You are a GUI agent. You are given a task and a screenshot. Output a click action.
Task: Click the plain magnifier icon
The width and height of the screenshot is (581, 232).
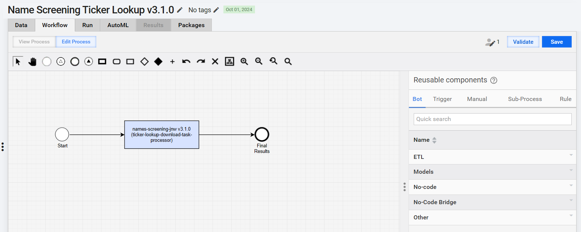[x=288, y=62]
